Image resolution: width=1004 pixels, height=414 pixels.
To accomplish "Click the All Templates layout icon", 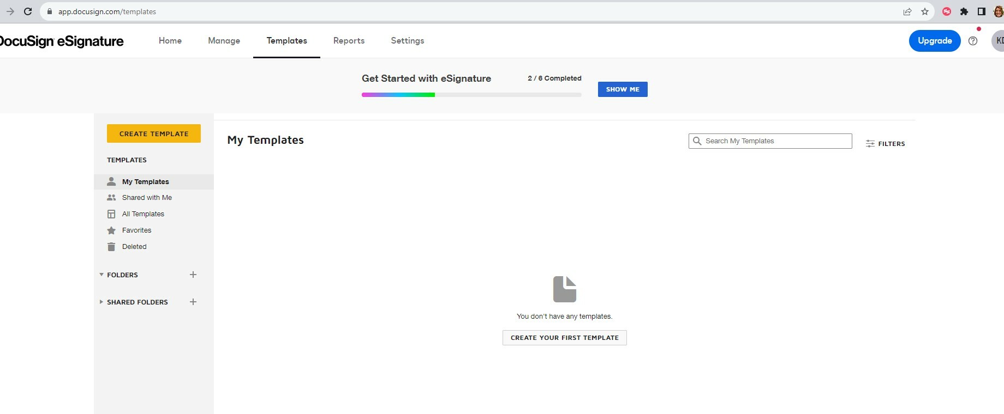I will pyautogui.click(x=111, y=214).
